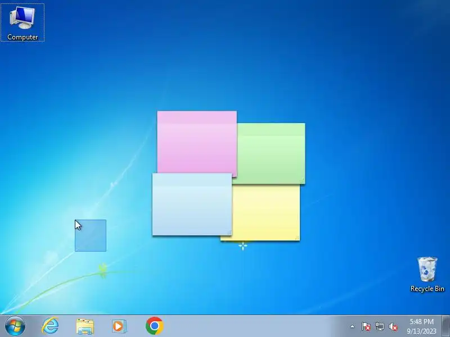
Task: Open the clock showing 5:48 PM
Action: (421, 326)
